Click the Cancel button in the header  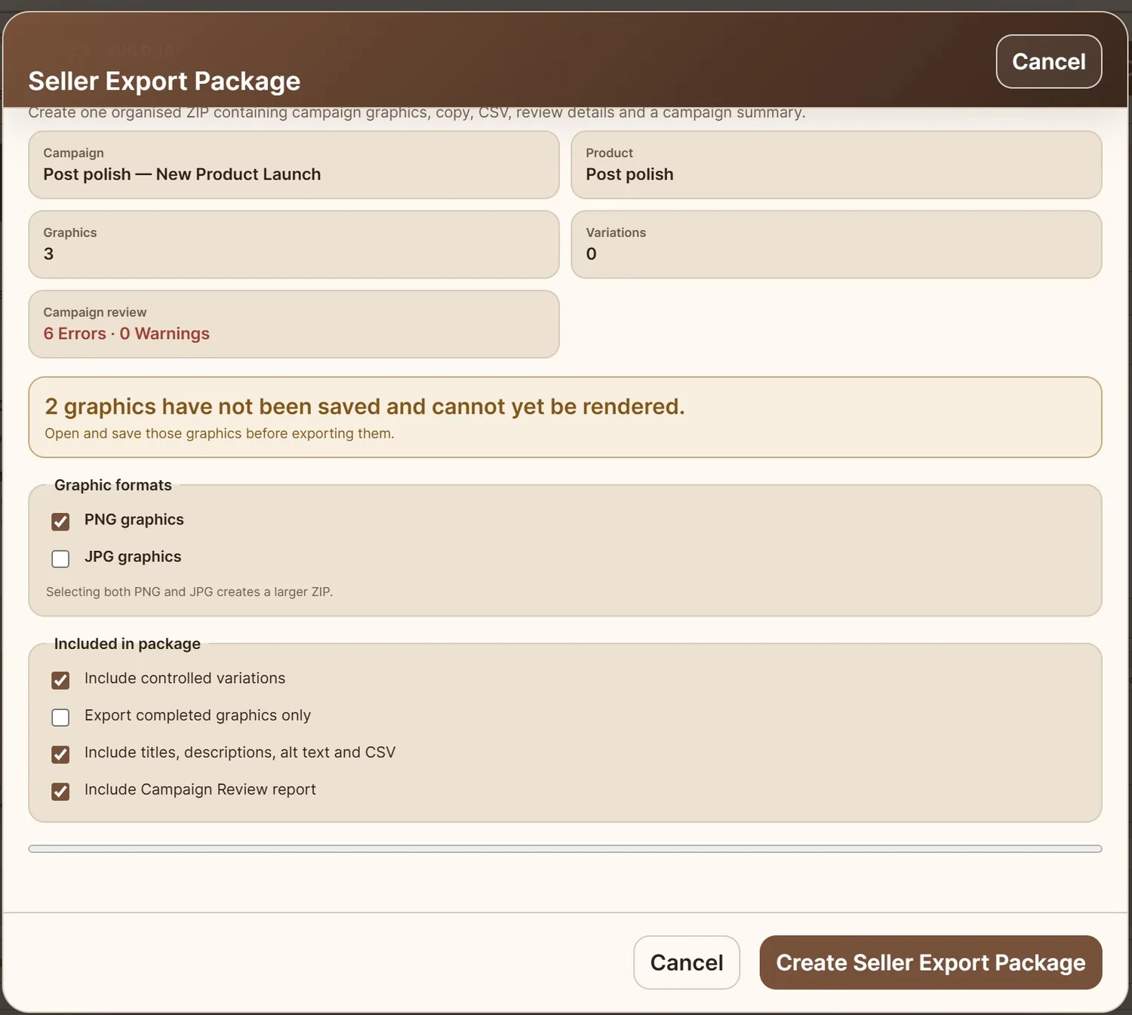click(x=1048, y=61)
